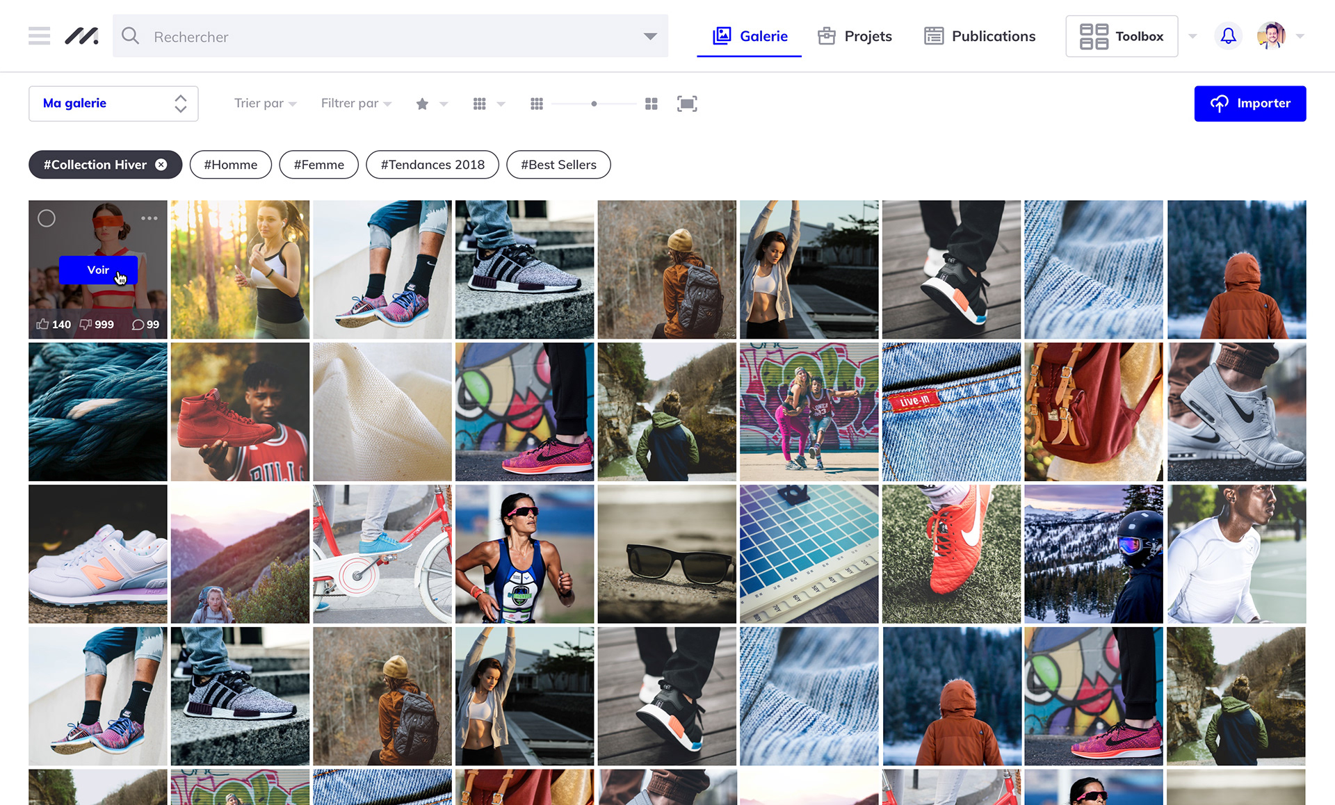Expand the Filtrer par dropdown
This screenshot has height=805, width=1335.
click(356, 104)
